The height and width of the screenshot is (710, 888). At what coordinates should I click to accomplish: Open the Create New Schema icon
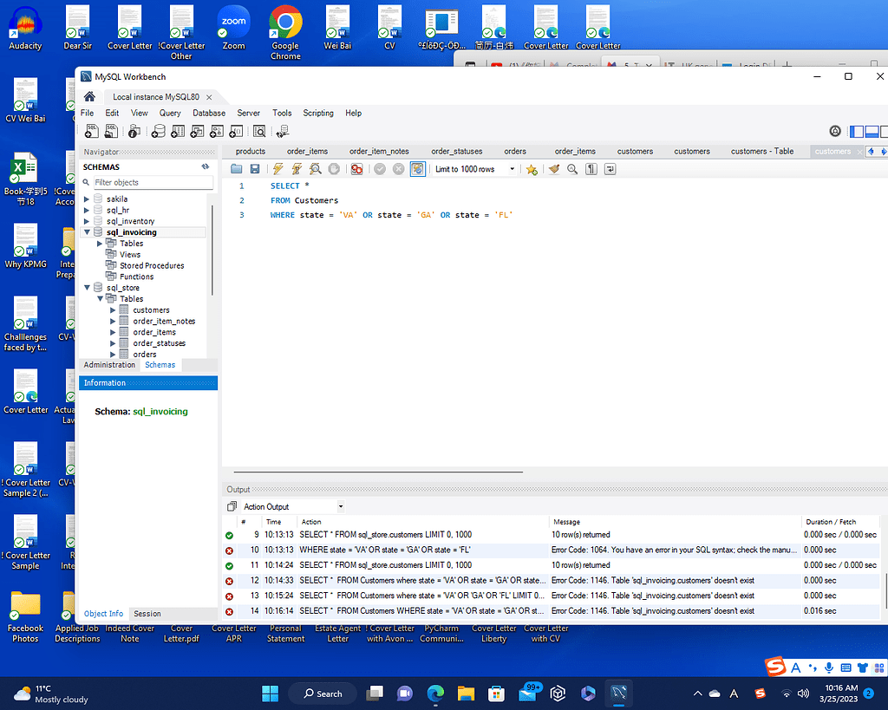(158, 131)
